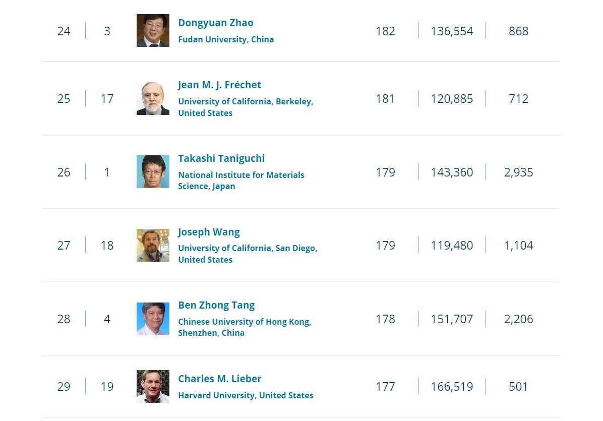Viewport: 603px width, 421px height.
Task: Open the Takashi Taniguchi name link
Action: click(x=221, y=158)
